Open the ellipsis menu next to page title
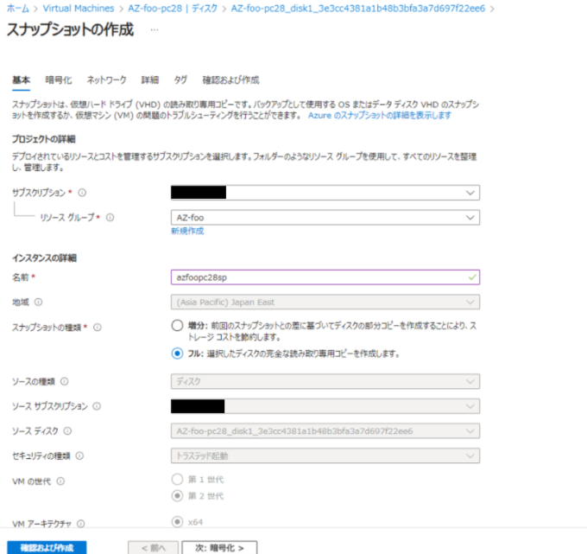The height and width of the screenshot is (554, 587). (x=155, y=29)
